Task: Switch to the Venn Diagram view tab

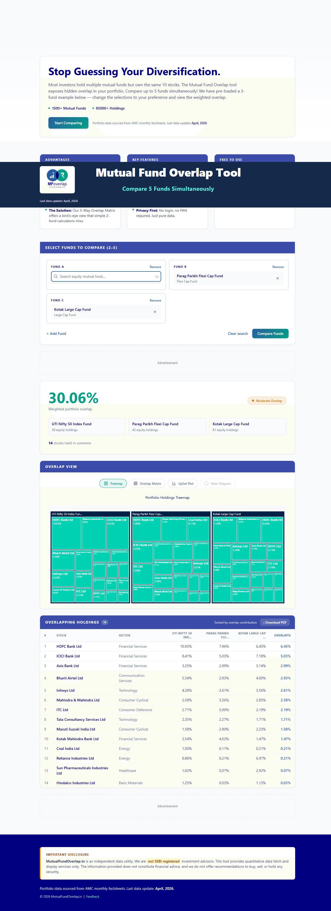Action: [x=218, y=483]
